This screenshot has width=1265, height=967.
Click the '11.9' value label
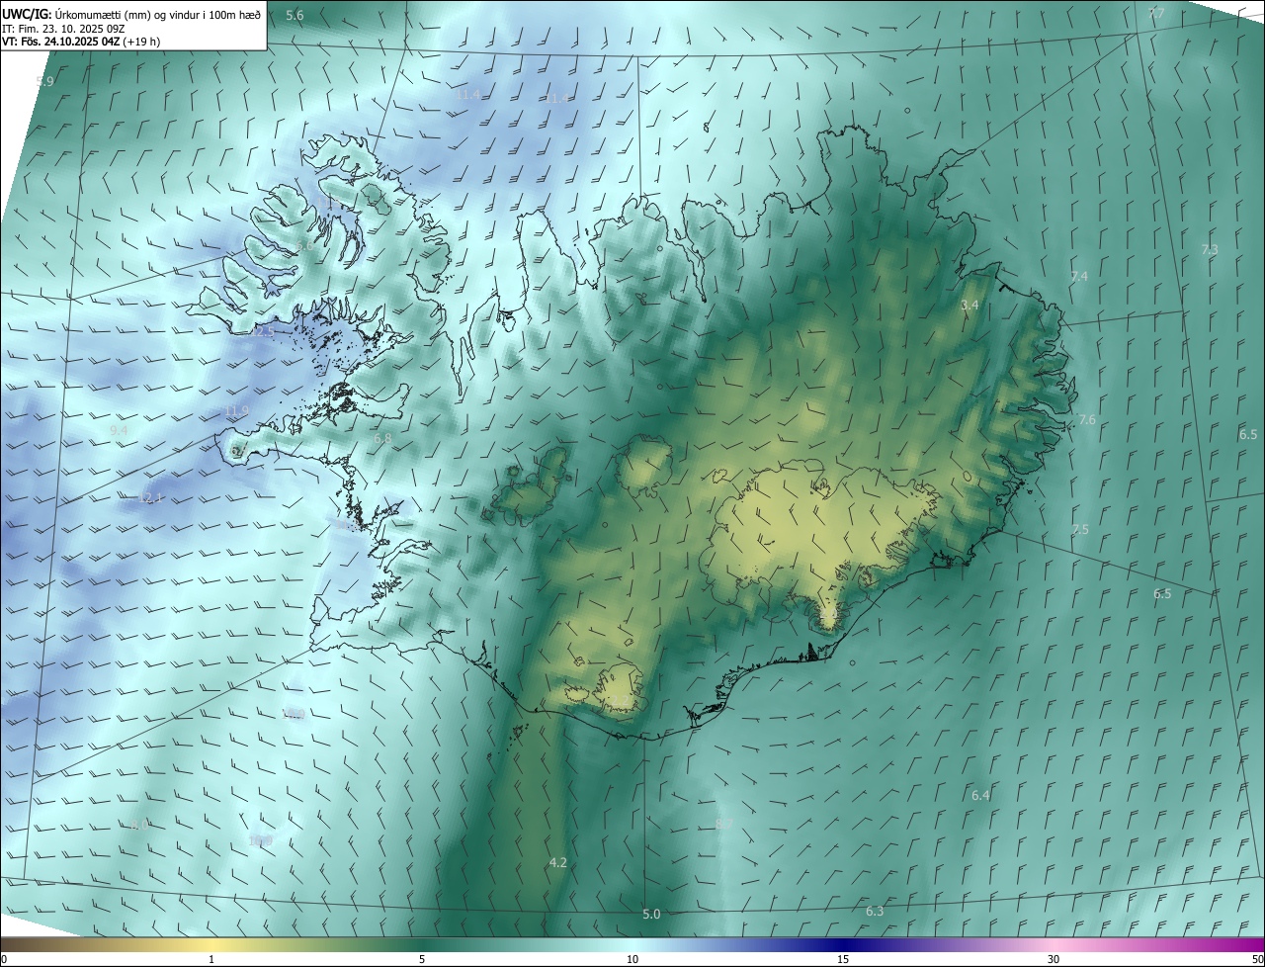click(x=236, y=411)
